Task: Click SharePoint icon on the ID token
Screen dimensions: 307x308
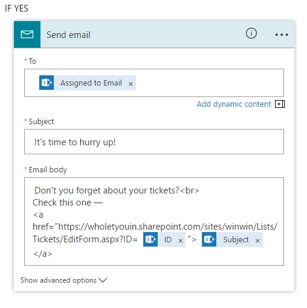Action: [x=150, y=239]
